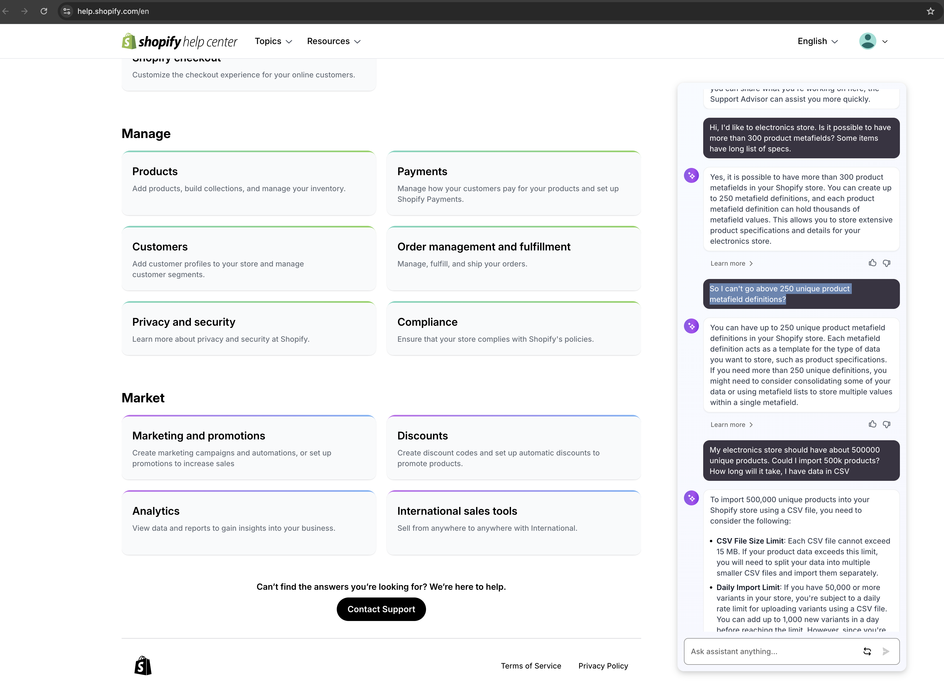
Task: Give thumbs up on first assistant answer
Action: [x=873, y=263]
